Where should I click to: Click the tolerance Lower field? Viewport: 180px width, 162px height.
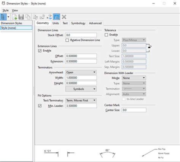134,51
